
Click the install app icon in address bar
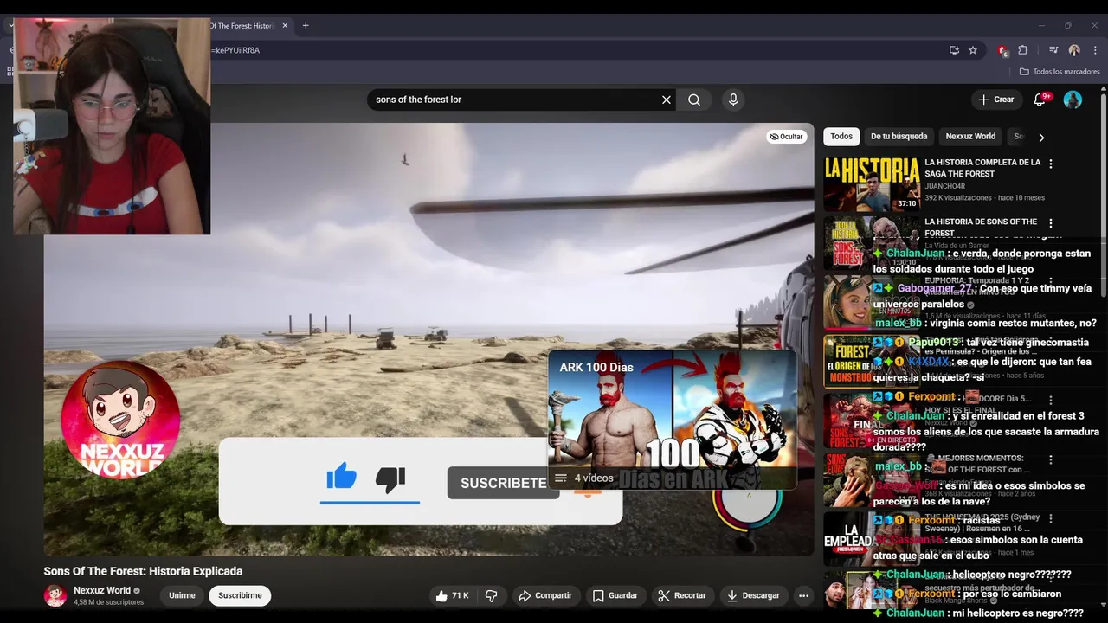pyautogui.click(x=954, y=50)
